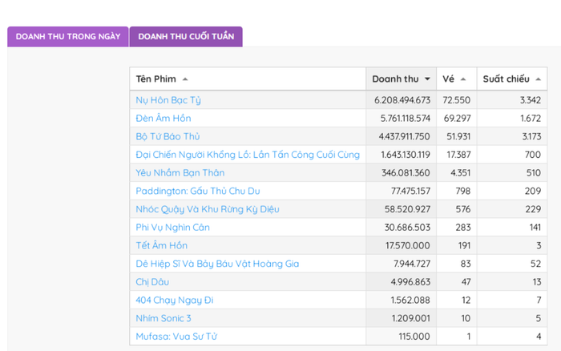Click Nhóc Quậy Và Khu Rừng Kỳ Diệu
The image size is (561, 351).
click(208, 209)
